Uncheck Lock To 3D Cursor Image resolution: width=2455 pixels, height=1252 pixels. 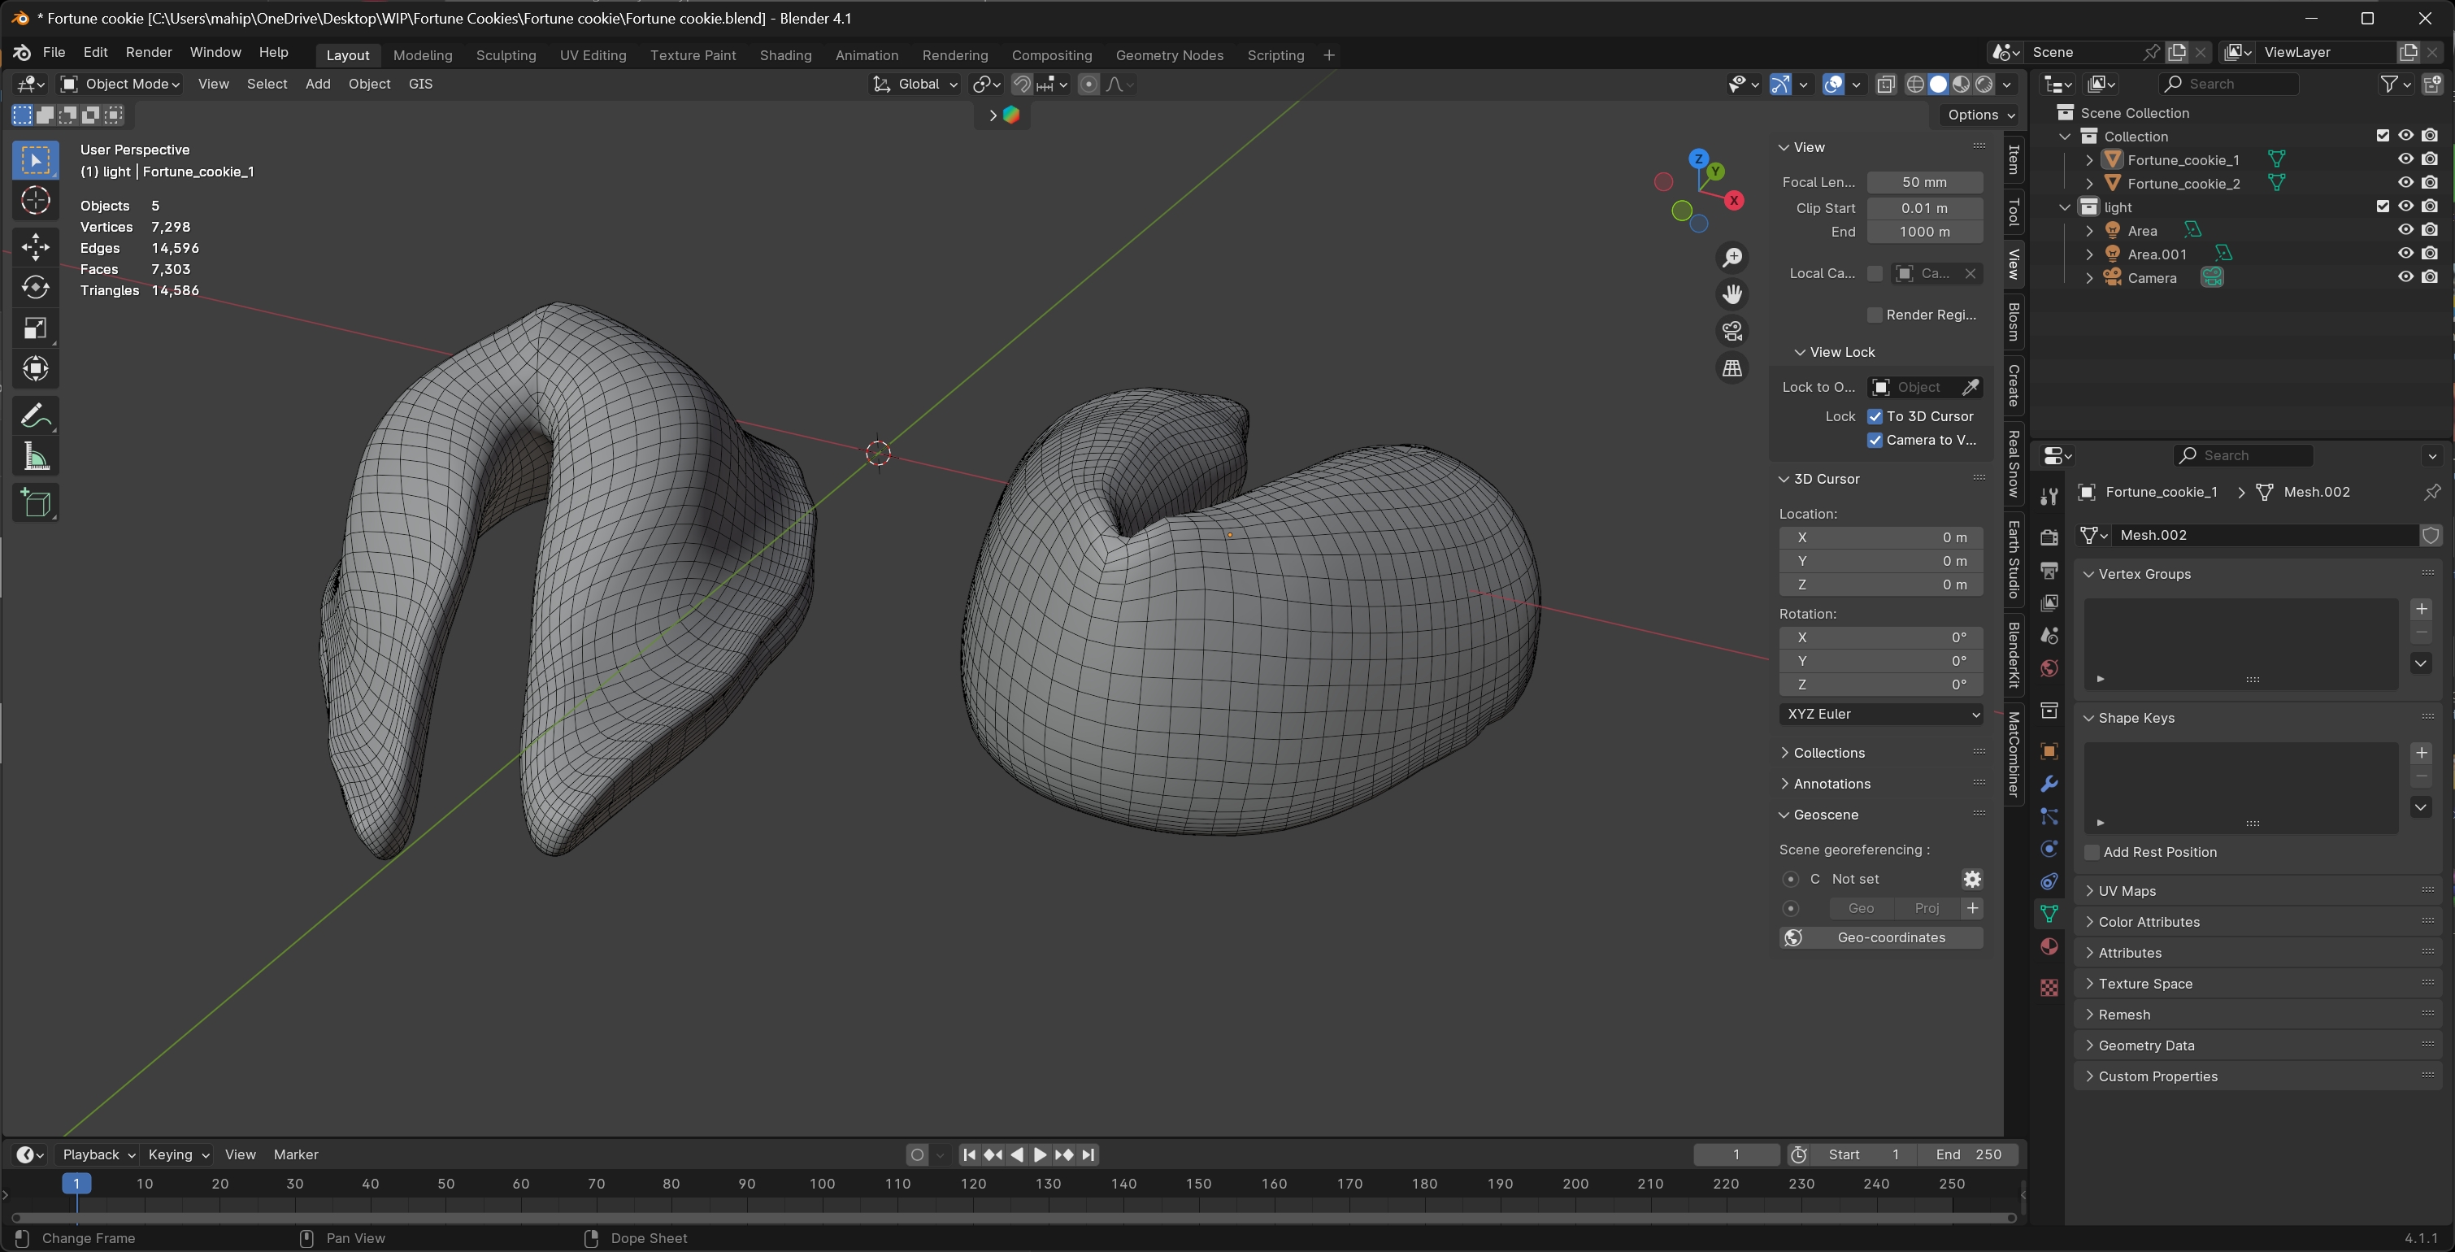click(1875, 416)
